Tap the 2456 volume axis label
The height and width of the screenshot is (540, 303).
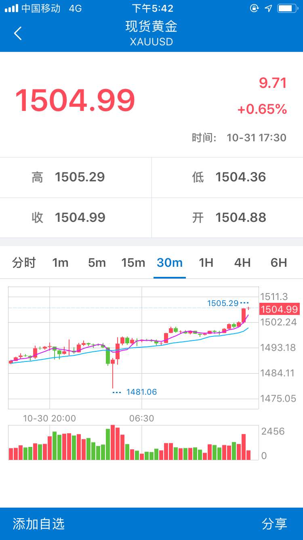click(x=273, y=432)
